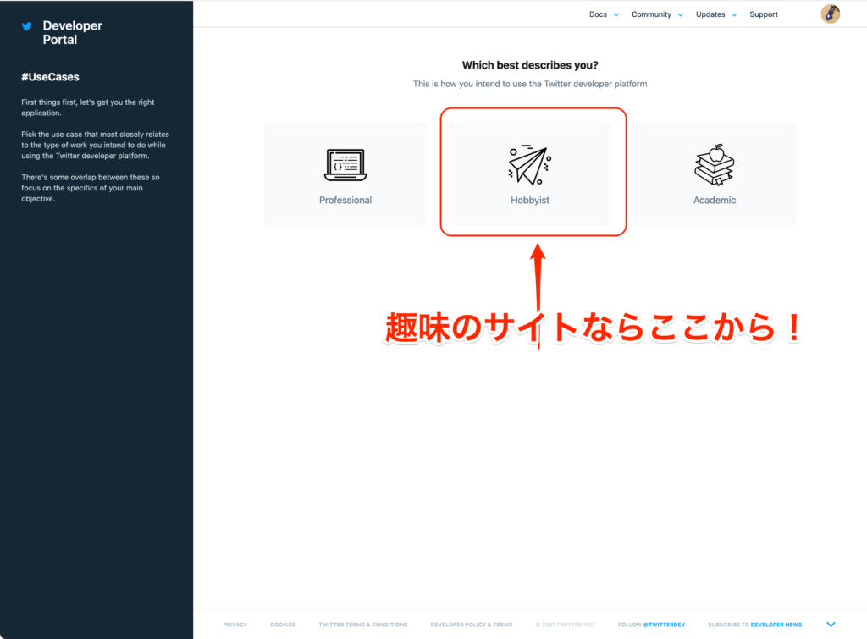Choose the Academic label

pyautogui.click(x=715, y=200)
